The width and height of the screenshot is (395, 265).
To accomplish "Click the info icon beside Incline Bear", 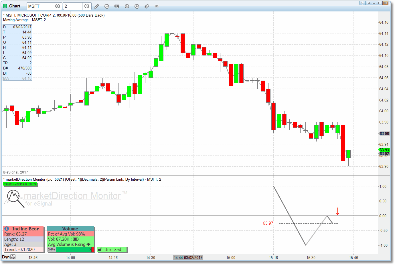I will point(7,229).
